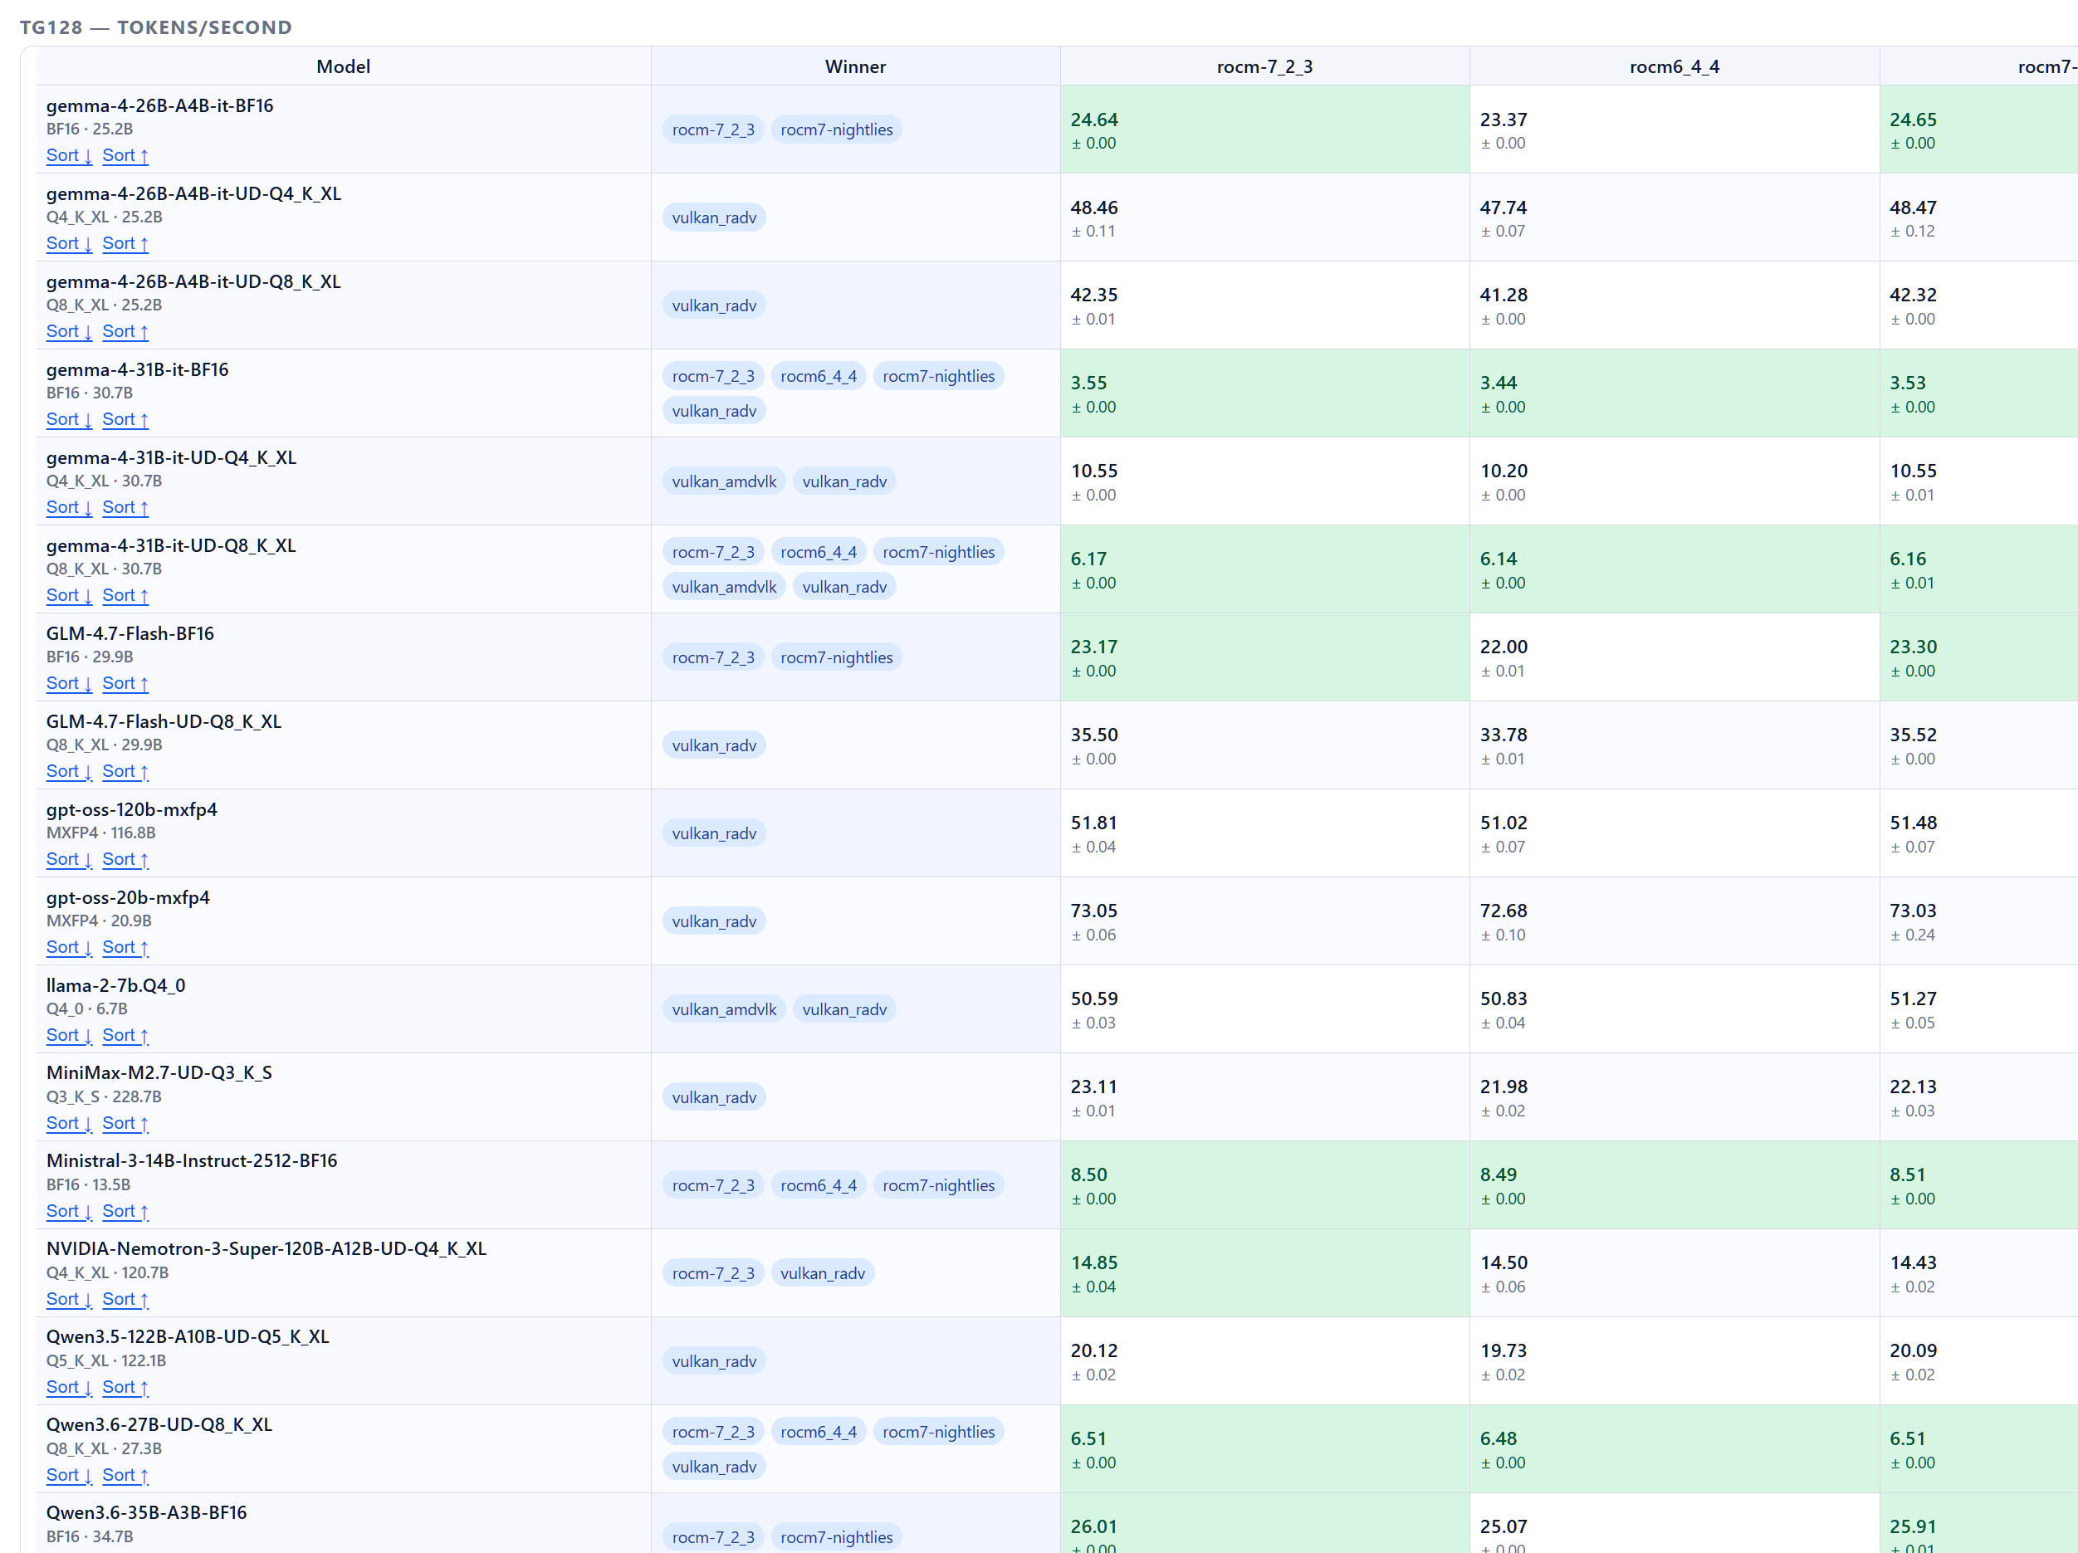Image resolution: width=2078 pixels, height=1553 pixels.
Task: Click vulkan_radv tag in NVIDIA-Nemotron-3-Super row
Action: tap(823, 1274)
